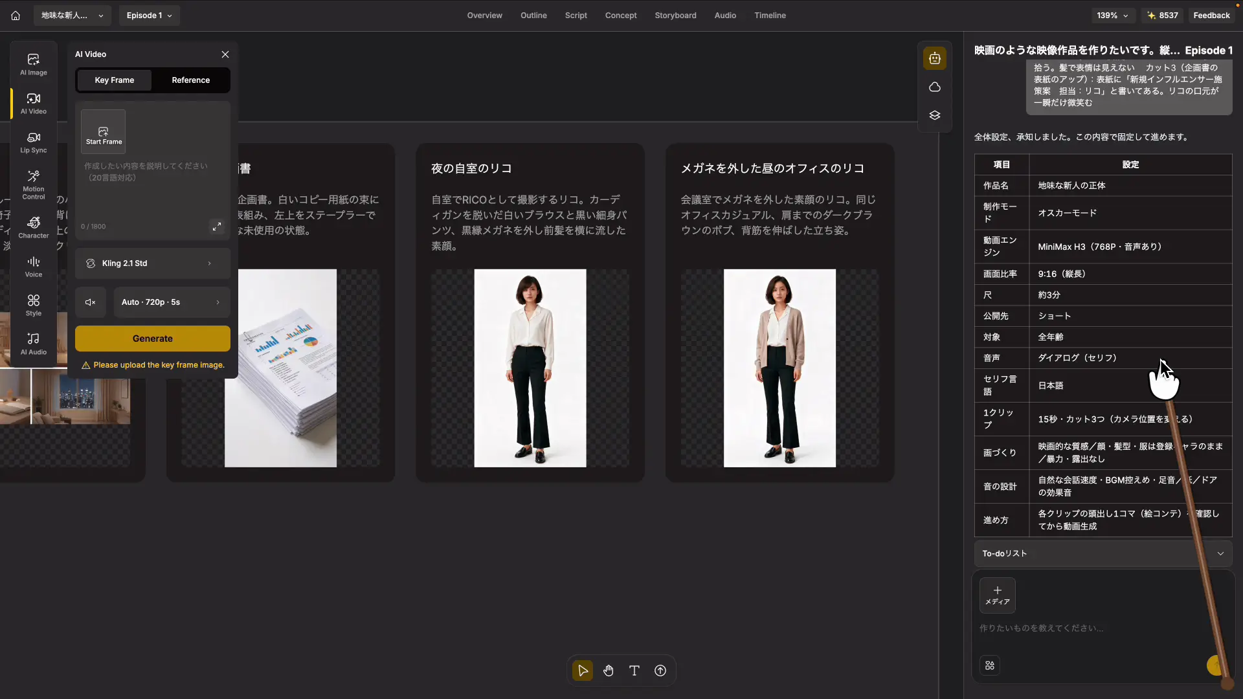Click the 9:16（縦長）ratio cell
1243x699 pixels.
(x=1130, y=274)
